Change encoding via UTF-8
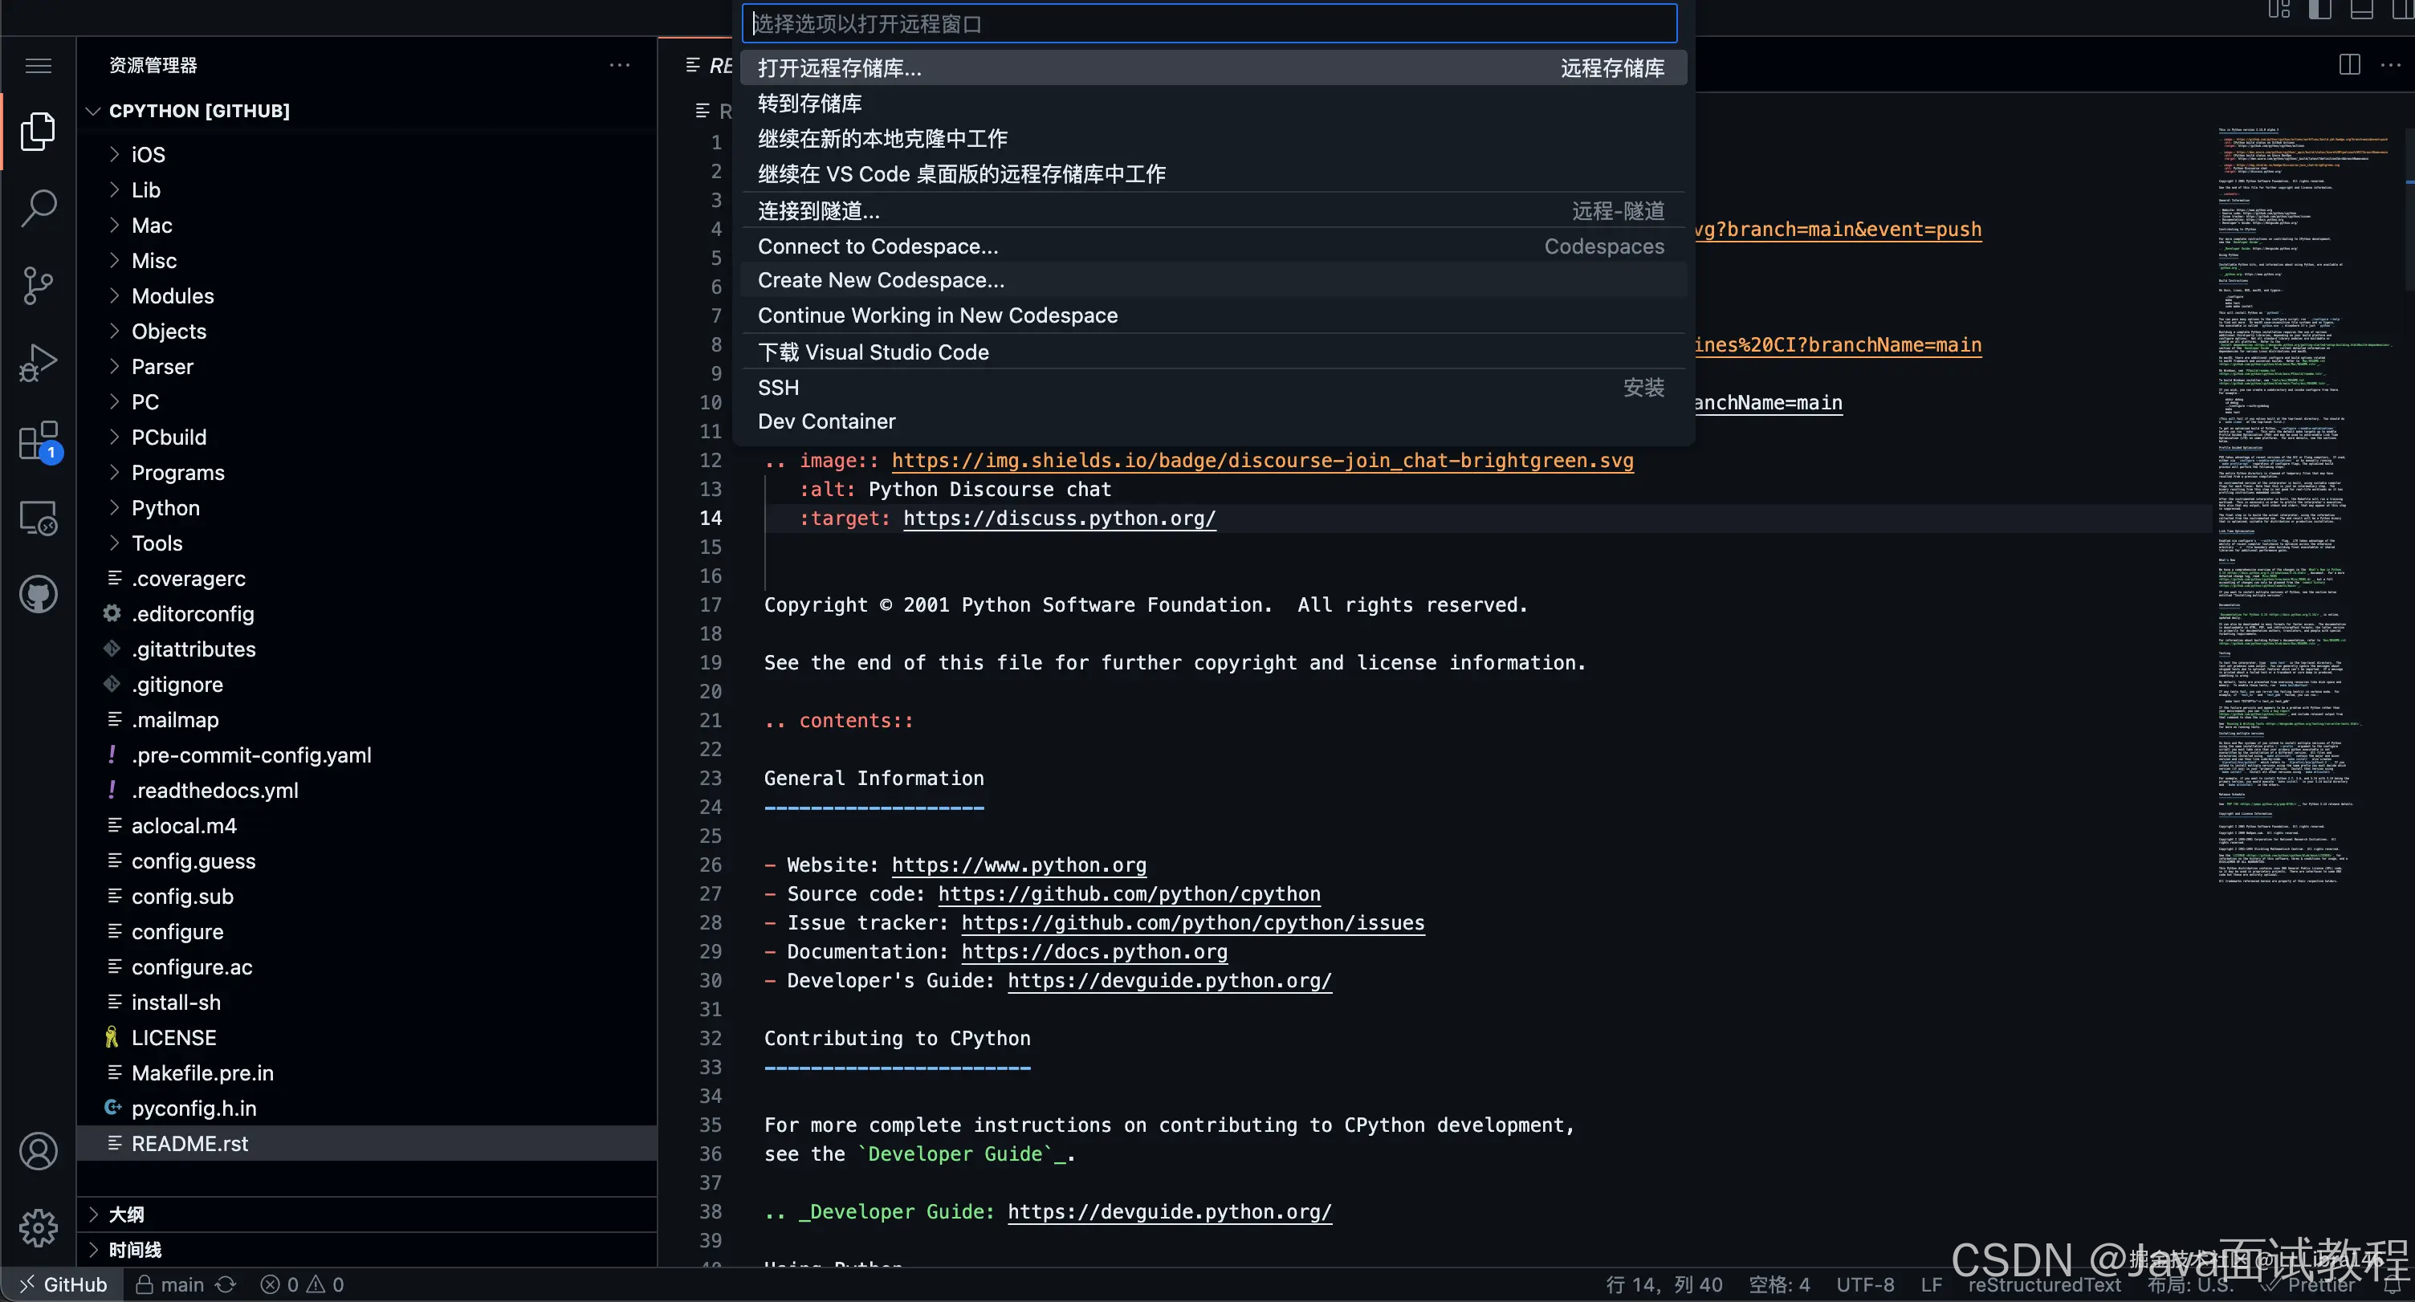 point(1865,1285)
